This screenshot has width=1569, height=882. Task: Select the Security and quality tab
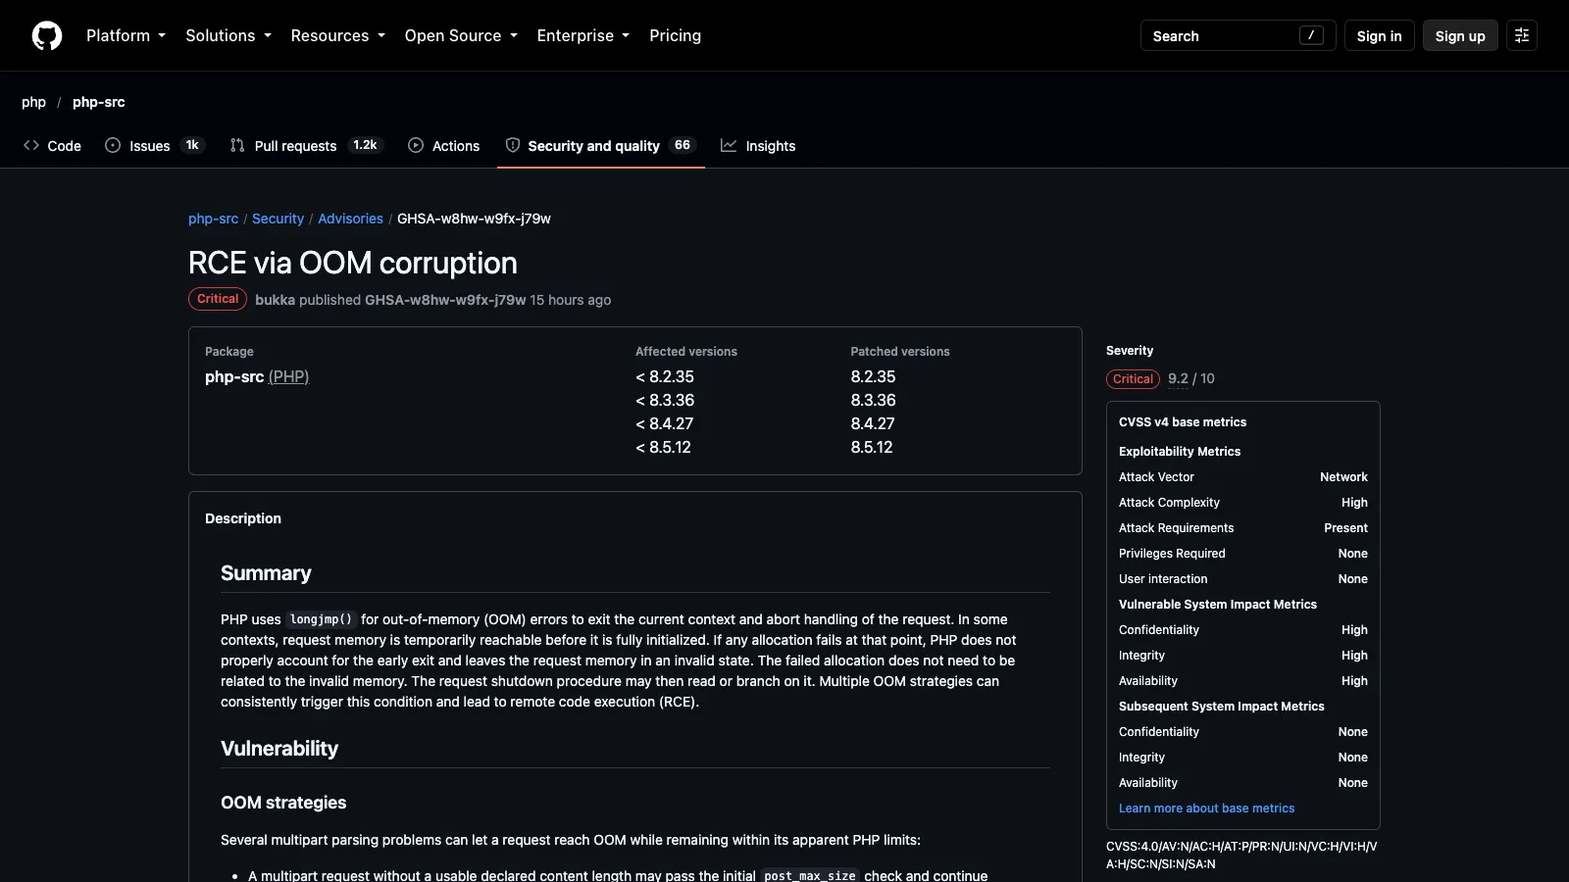pyautogui.click(x=600, y=146)
